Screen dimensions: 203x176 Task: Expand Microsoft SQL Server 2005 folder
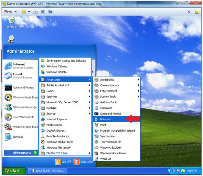pyautogui.click(x=65, y=102)
